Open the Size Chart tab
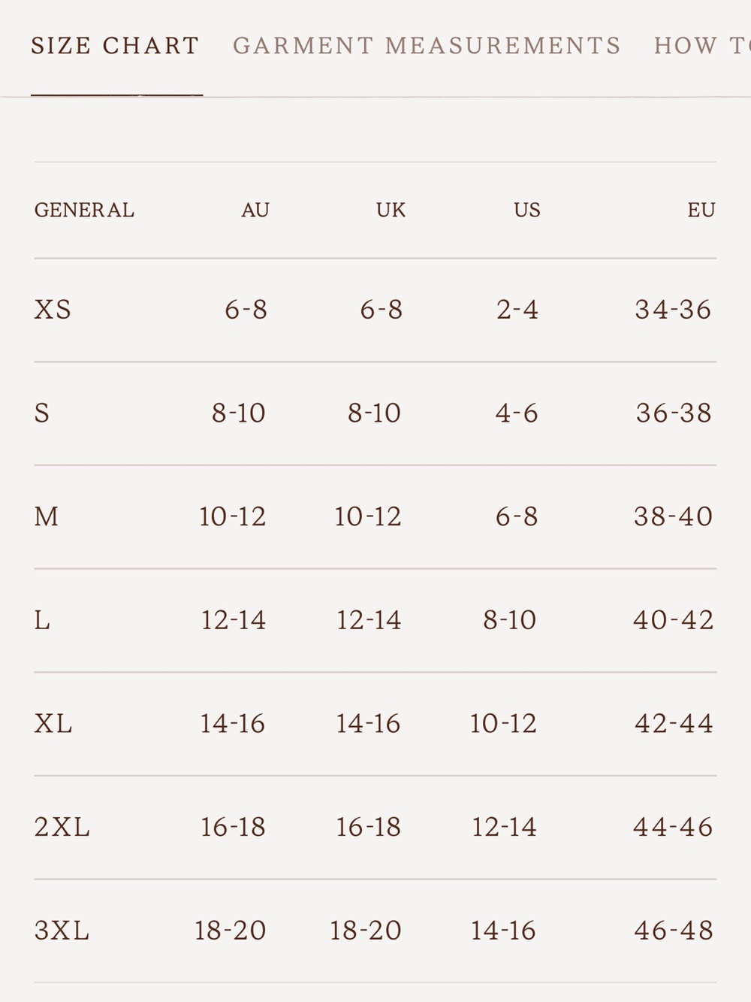 (115, 46)
